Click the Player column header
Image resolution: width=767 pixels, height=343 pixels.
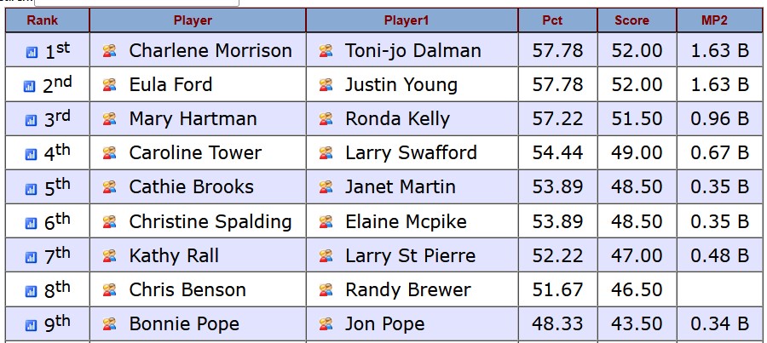pos(193,20)
